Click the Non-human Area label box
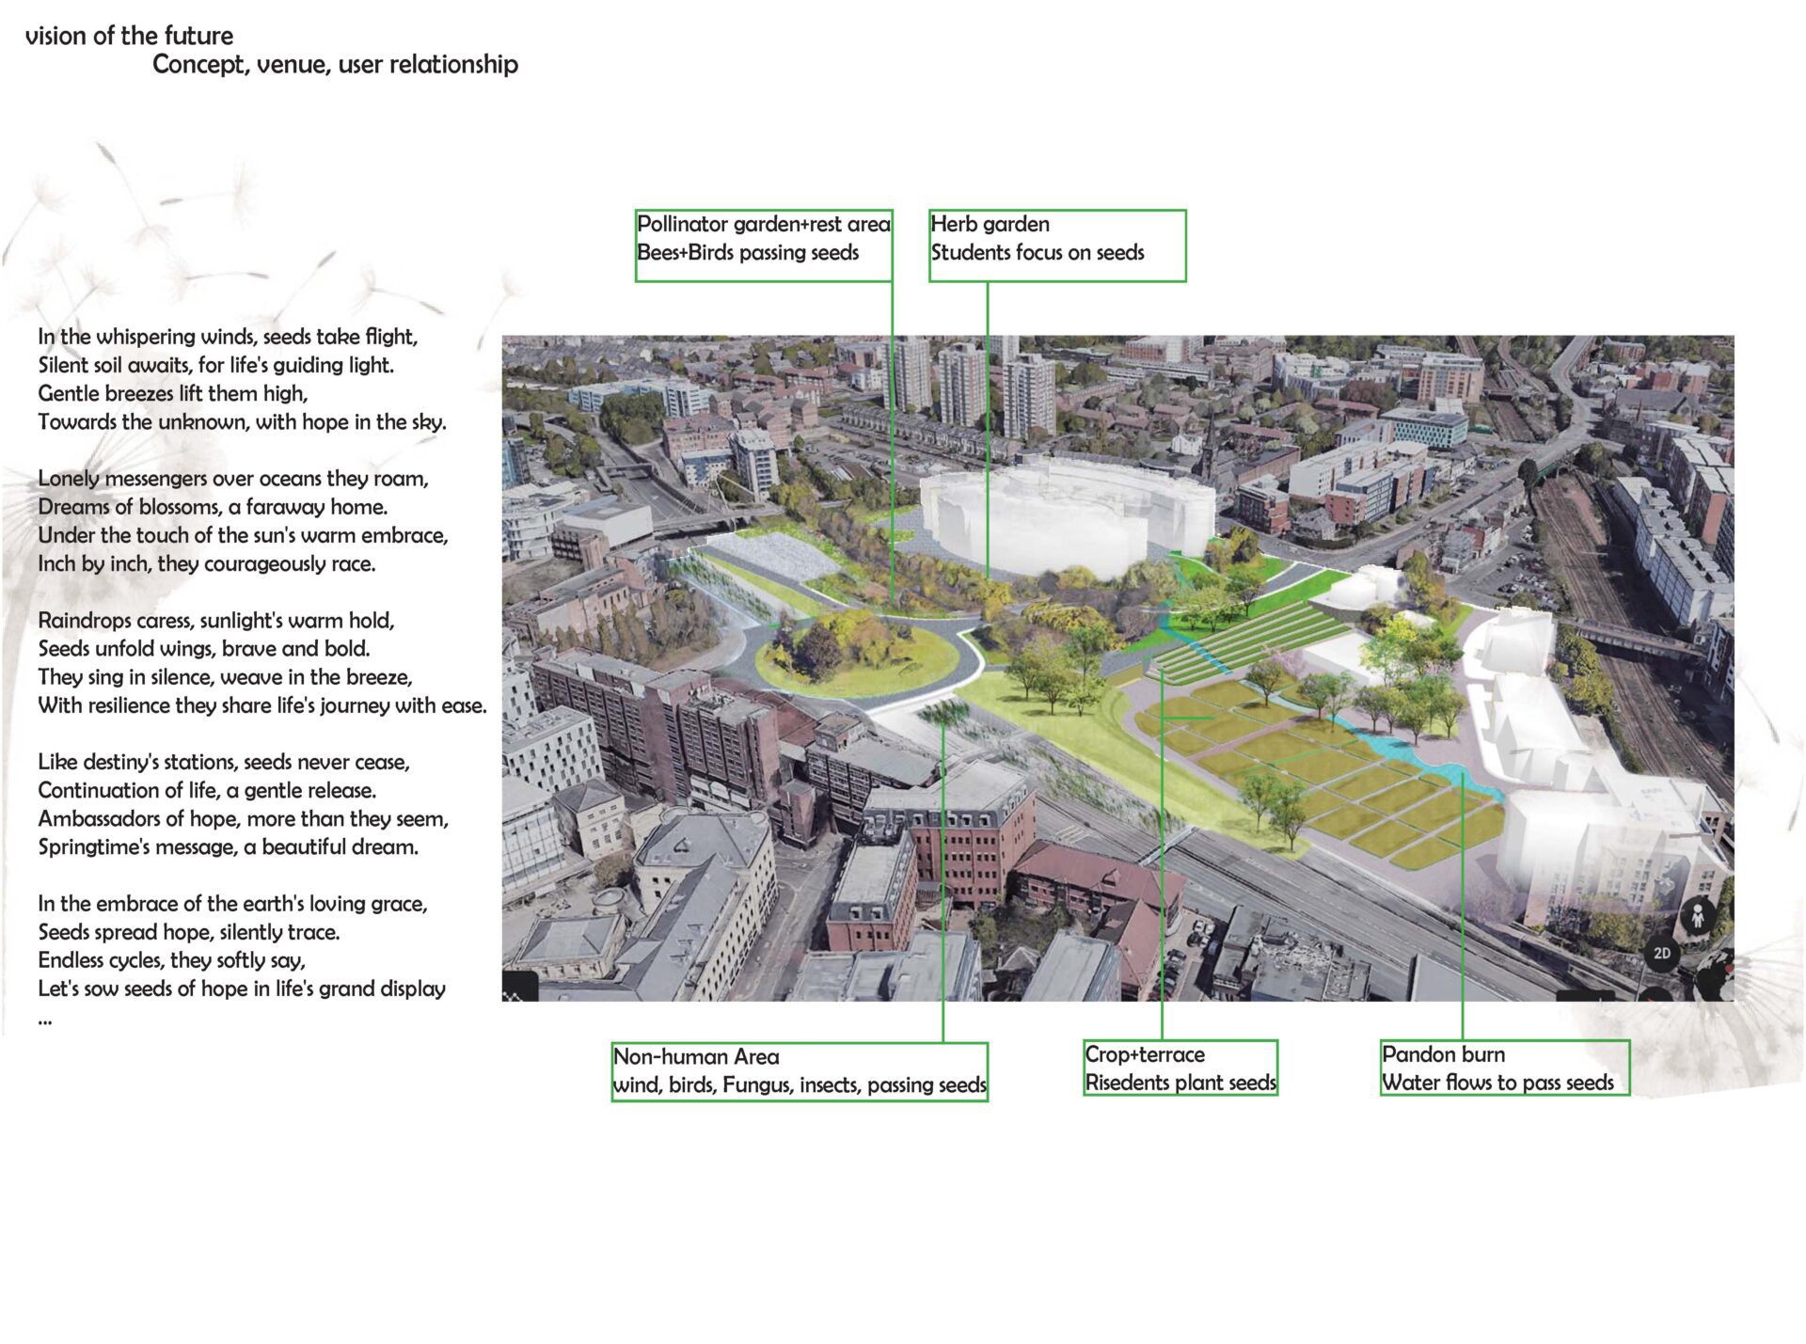 coord(799,1071)
